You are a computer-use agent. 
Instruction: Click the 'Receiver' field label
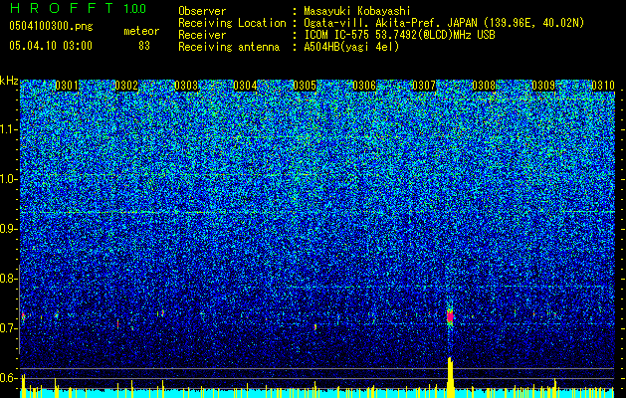202,35
